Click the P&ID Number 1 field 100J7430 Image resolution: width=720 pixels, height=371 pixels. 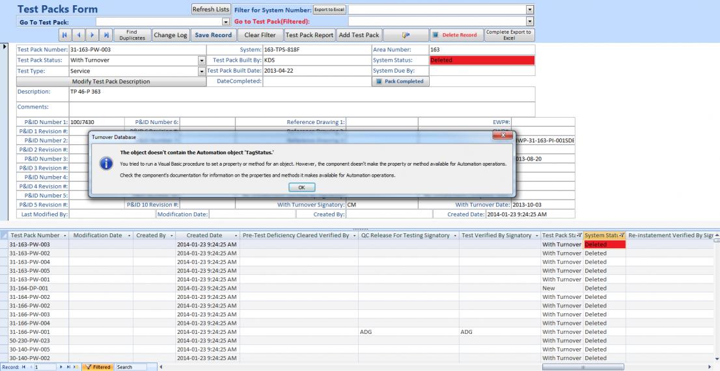pos(96,122)
